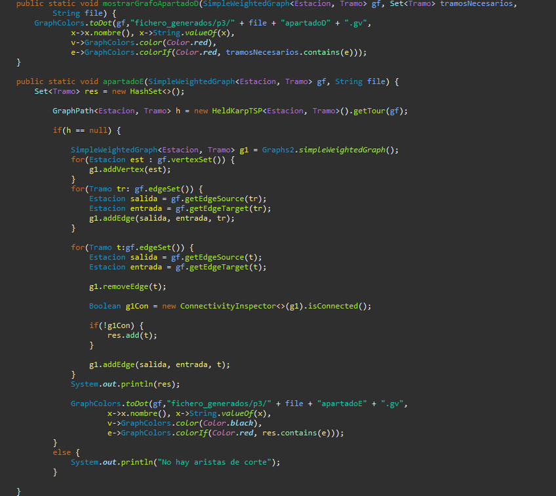
Task: Click the System.out.println(res) statement
Action: click(x=125, y=385)
